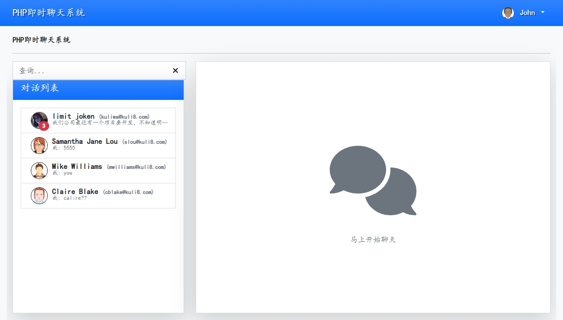This screenshot has height=320, width=563.
Task: Click limit joken's avatar picture
Action: coord(39,120)
